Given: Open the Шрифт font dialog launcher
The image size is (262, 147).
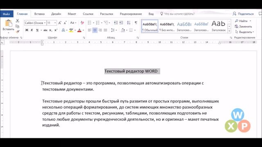Looking at the screenshot, I should (84, 38).
